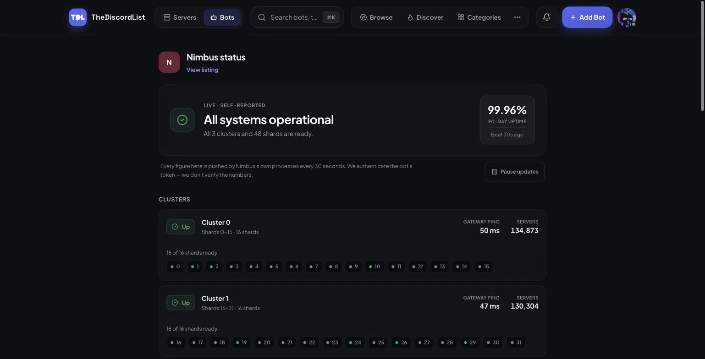The height and width of the screenshot is (359, 705).
Task: Click the 130,304 servers value
Action: [524, 306]
